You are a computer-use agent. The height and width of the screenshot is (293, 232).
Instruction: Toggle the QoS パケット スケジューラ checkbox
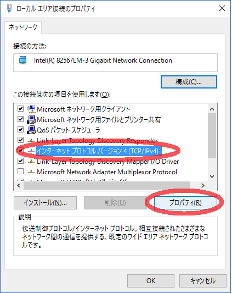point(20,130)
